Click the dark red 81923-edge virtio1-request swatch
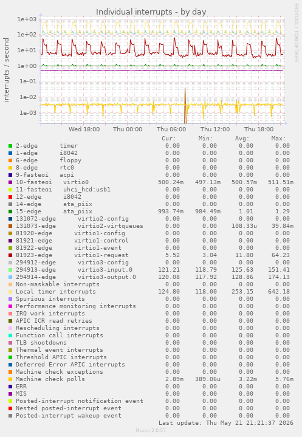Viewport: 302px width, 437px height. click(x=10, y=255)
